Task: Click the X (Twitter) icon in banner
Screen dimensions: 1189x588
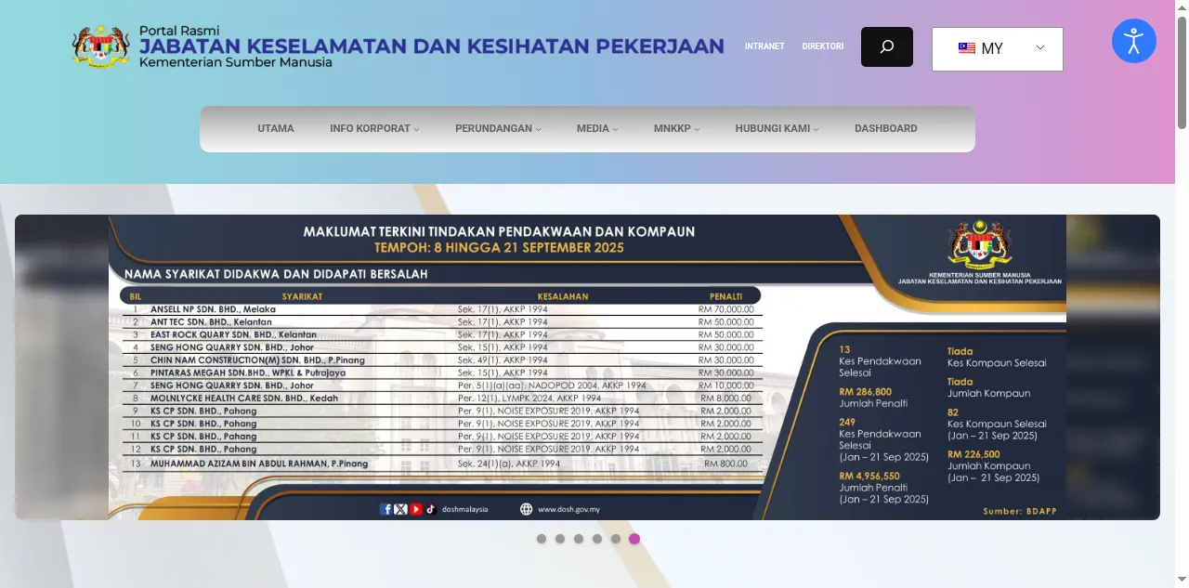Action: pos(400,509)
